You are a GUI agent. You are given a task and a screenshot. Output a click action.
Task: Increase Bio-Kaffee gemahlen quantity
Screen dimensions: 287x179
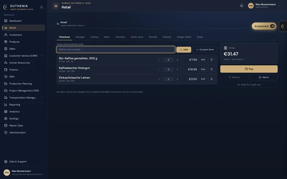point(177,60)
